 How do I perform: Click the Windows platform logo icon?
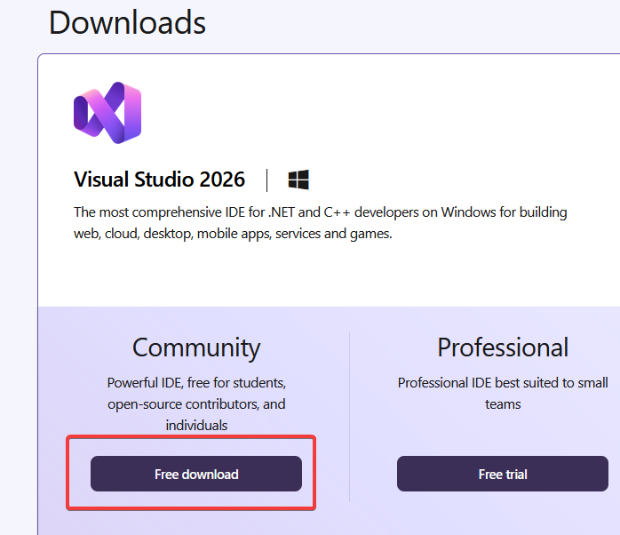[x=298, y=180]
